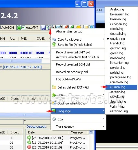Viewport: 138px width, 150px height.
Task: Click the green round button beside AutoPMT
Action: [x=19, y=28]
